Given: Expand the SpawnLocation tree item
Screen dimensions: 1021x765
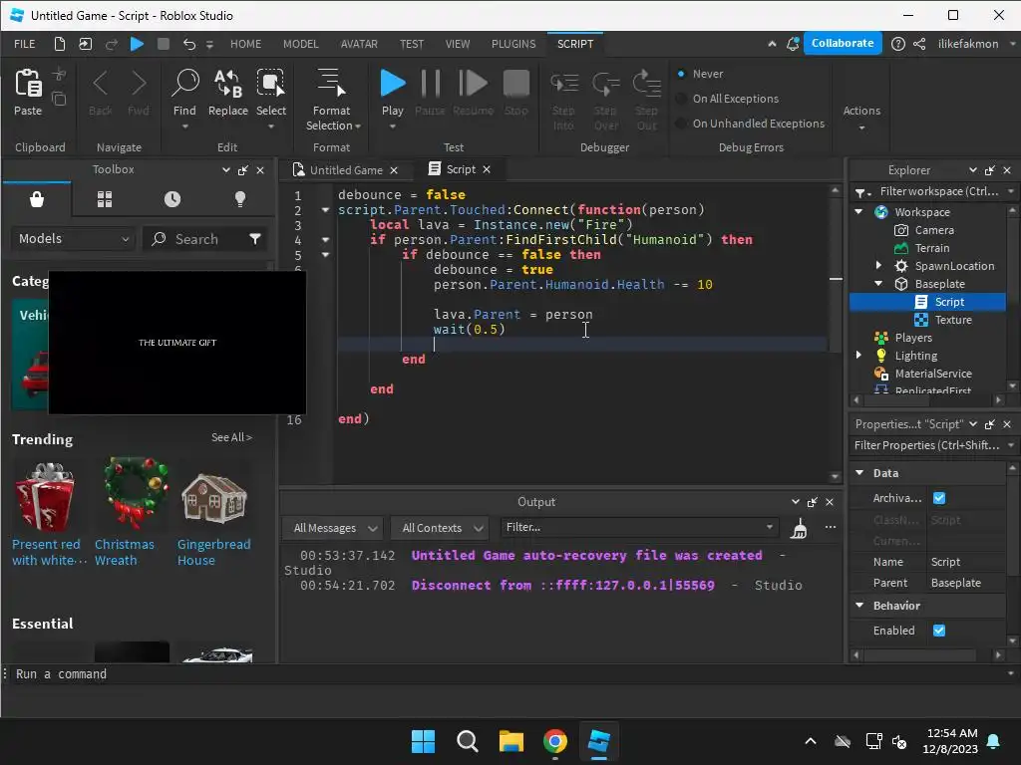Looking at the screenshot, I should pos(878,266).
